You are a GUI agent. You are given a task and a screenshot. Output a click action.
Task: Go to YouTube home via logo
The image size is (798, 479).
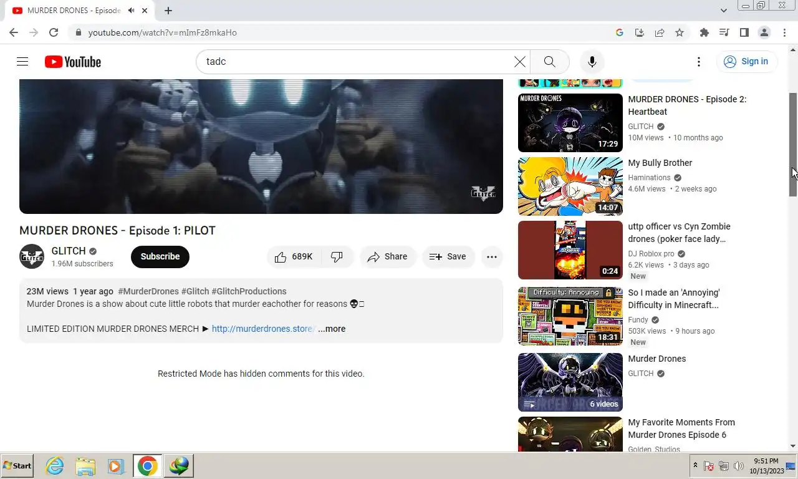(73, 62)
